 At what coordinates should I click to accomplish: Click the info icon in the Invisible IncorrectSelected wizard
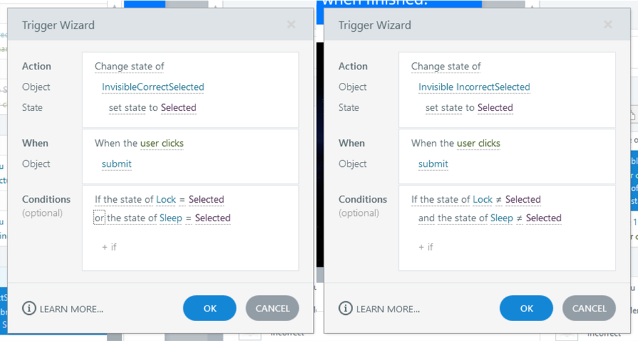click(x=346, y=308)
